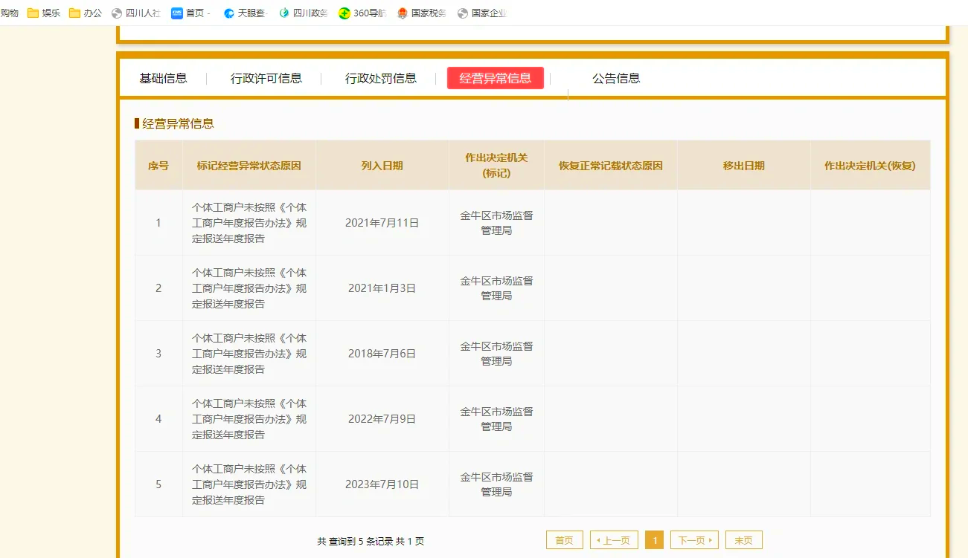
Task: Switch to the 基础信息 tab
Action: 163,78
